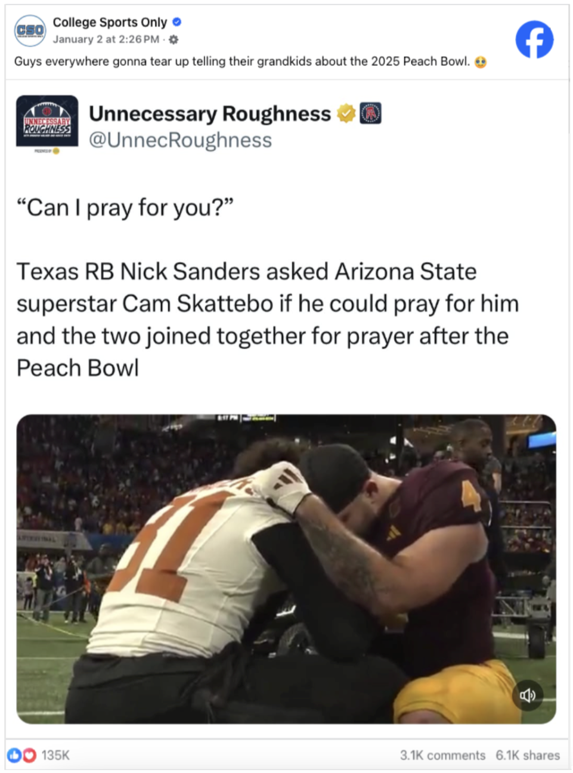Click the January 2 at 2:26 PM timestamp
Image resolution: width=573 pixels, height=773 pixels.
tap(106, 39)
